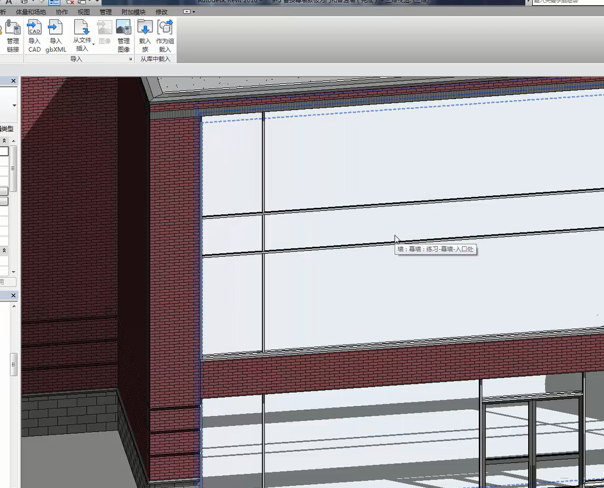Open the 导入 panel dialog launcher arrow
This screenshot has height=488, width=604.
(x=130, y=59)
